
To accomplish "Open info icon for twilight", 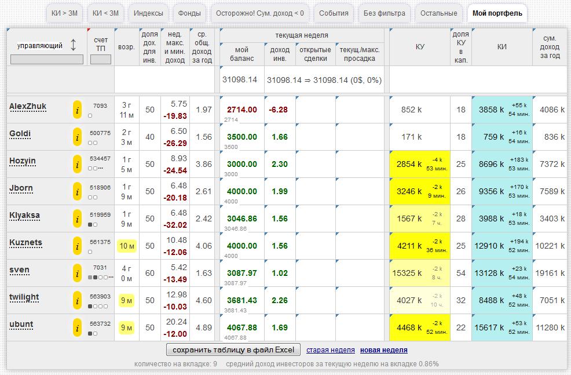I will [x=77, y=301].
